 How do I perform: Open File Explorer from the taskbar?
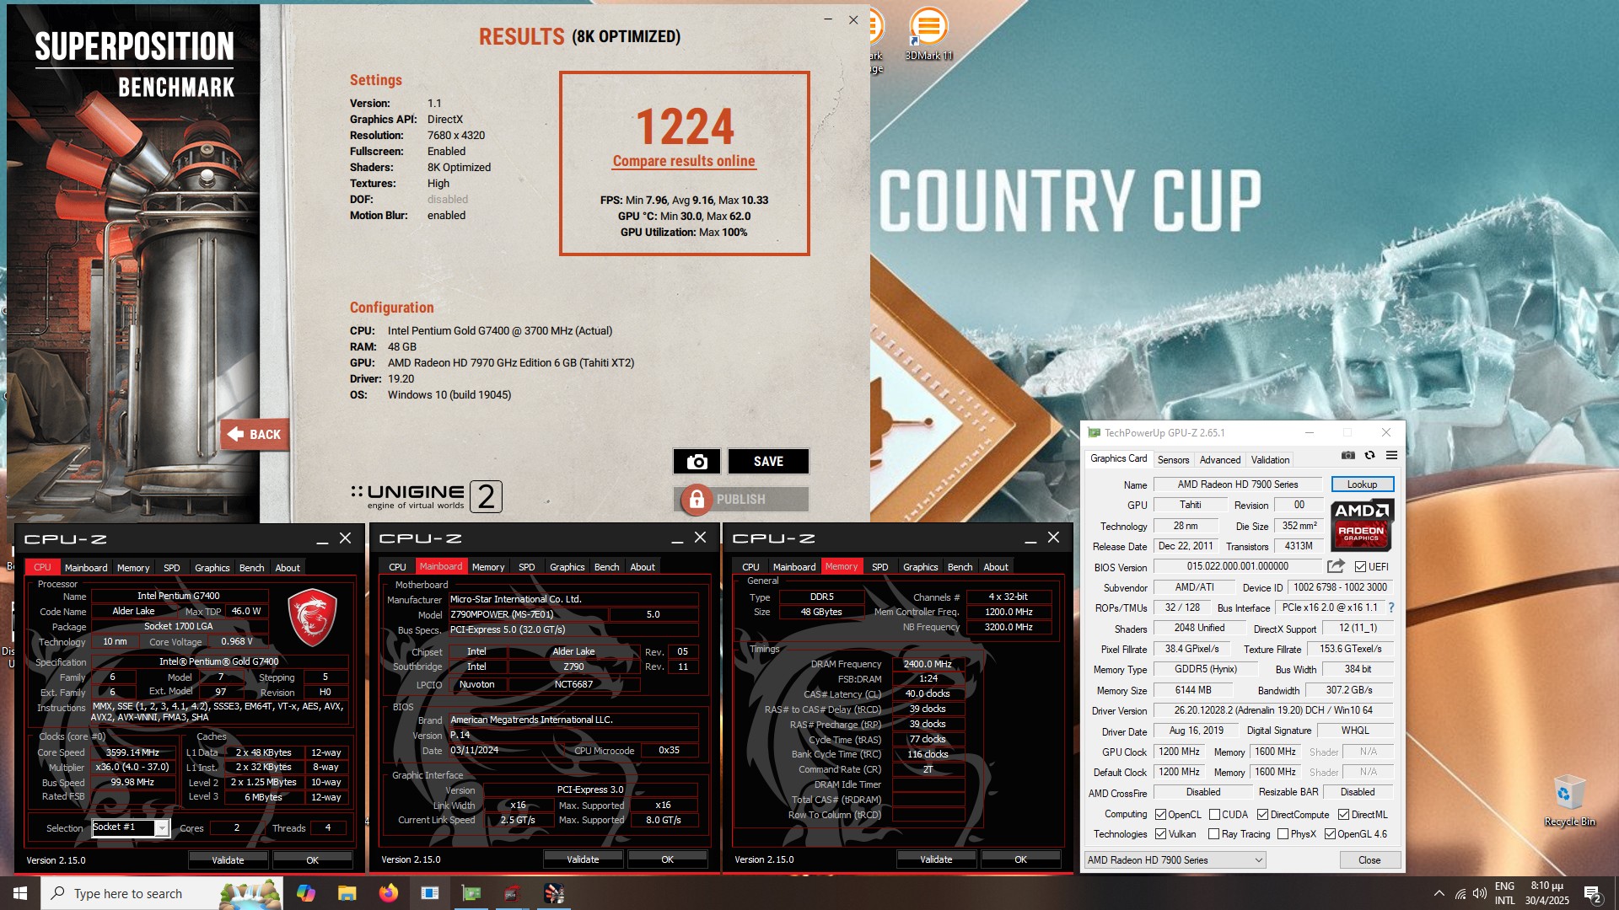[x=347, y=893]
